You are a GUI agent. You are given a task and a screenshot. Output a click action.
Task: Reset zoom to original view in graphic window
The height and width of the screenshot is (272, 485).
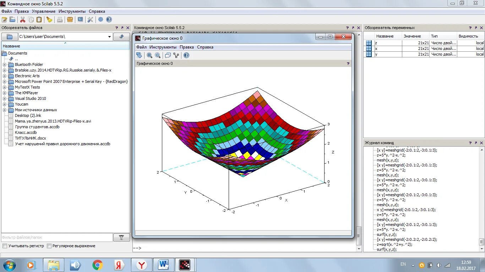click(x=158, y=55)
